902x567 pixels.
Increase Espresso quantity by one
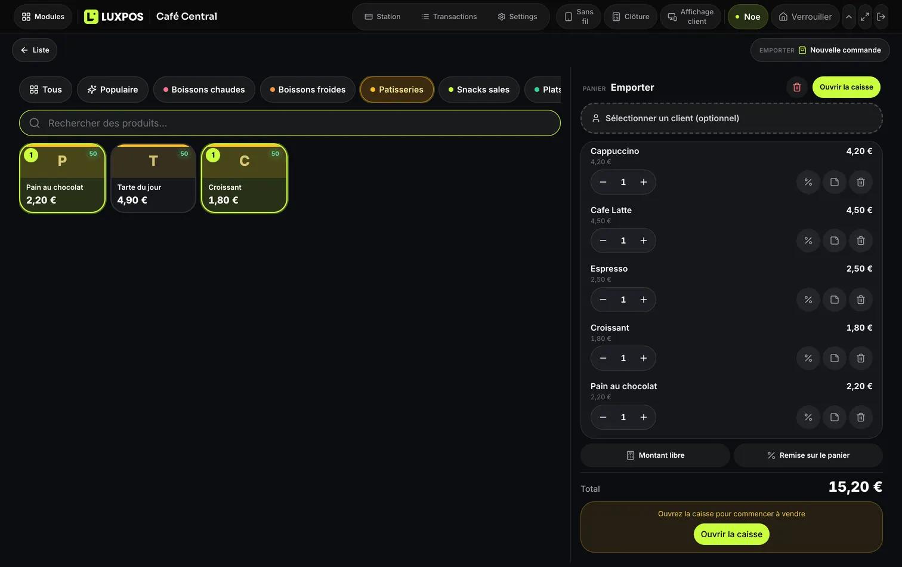point(643,300)
